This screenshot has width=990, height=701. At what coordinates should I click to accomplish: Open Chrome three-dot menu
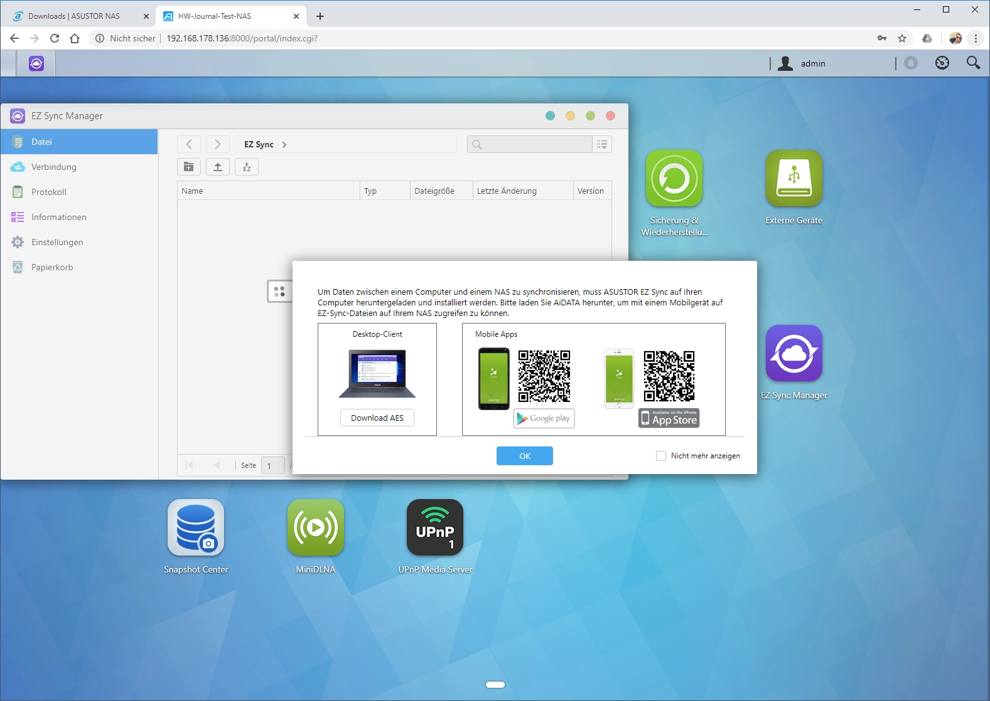[x=976, y=38]
